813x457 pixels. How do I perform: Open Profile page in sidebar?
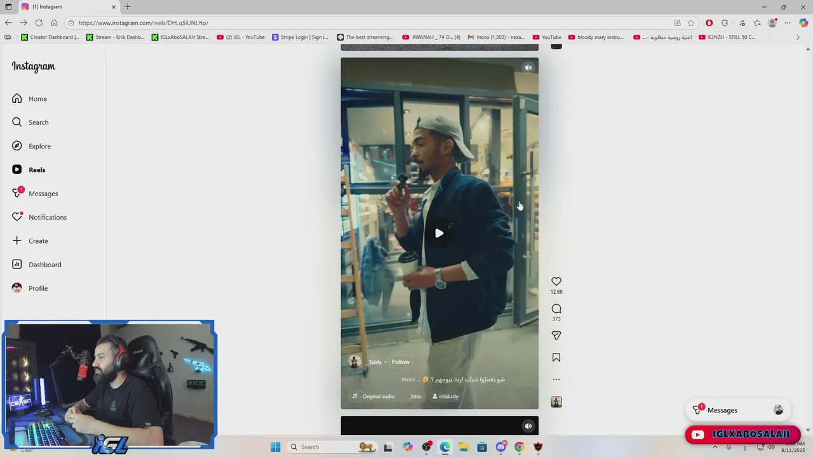30,288
